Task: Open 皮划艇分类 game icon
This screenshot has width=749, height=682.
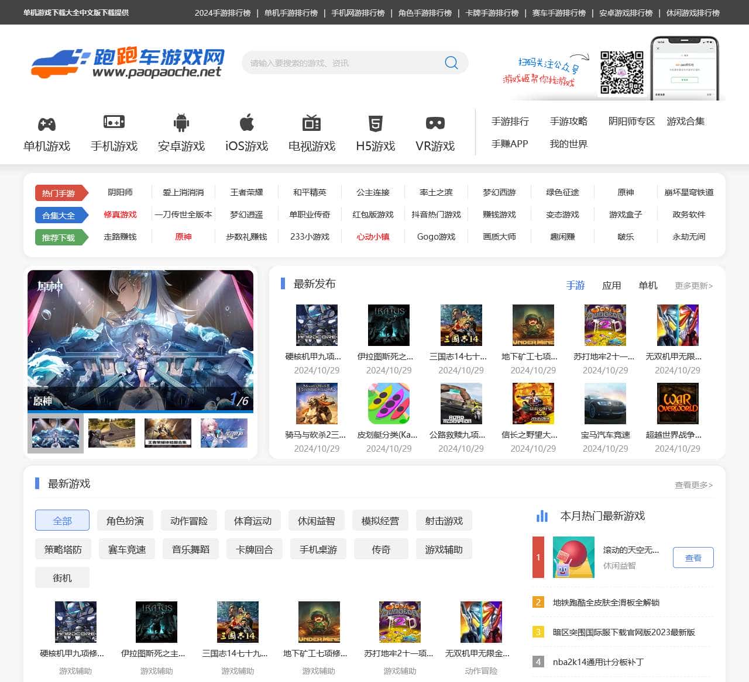Action: (389, 403)
